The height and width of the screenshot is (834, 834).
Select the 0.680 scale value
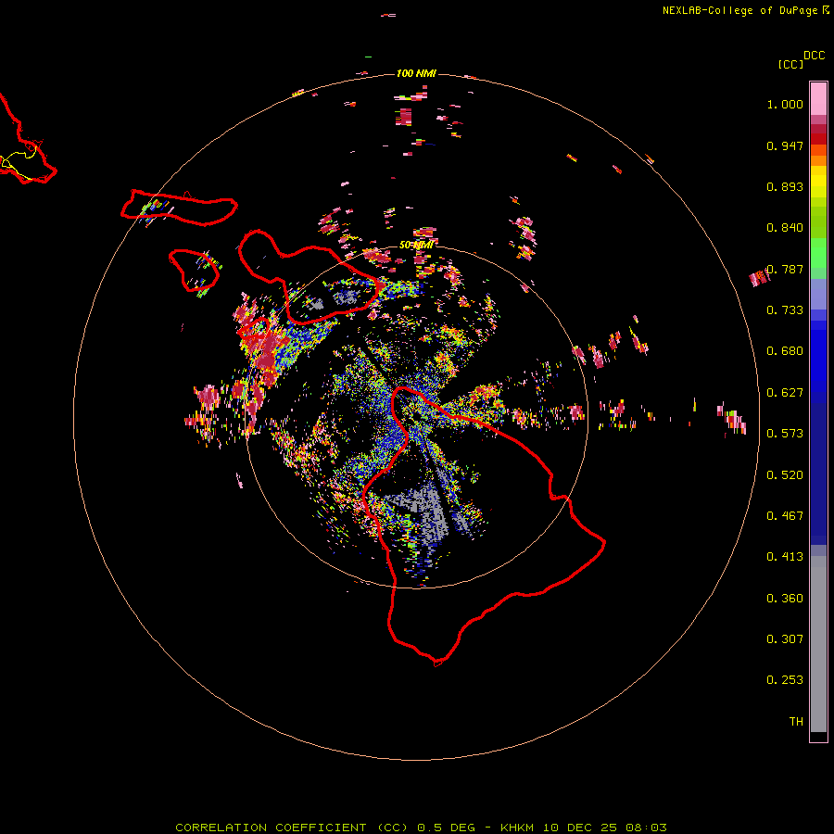point(785,351)
